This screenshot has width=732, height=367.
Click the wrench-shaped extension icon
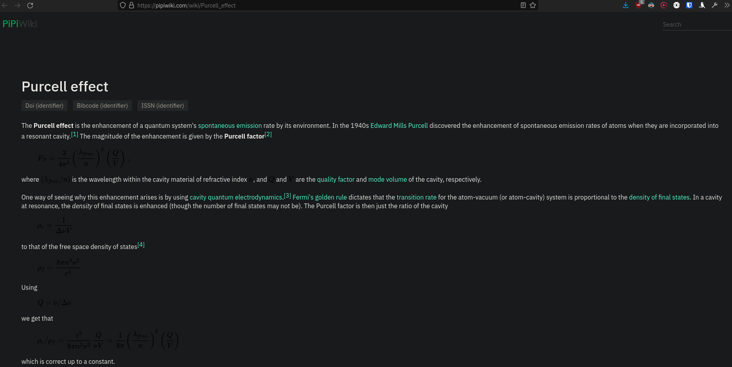[715, 5]
